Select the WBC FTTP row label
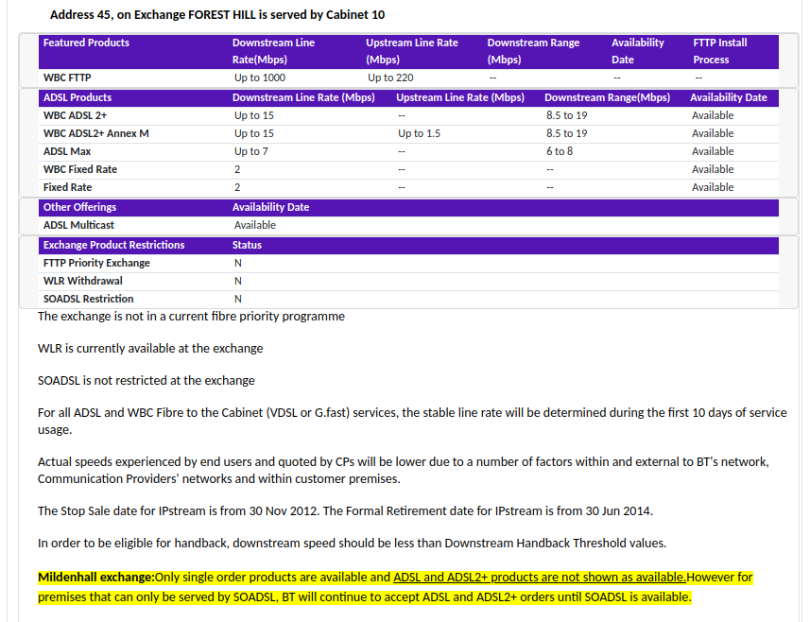The image size is (810, 622). click(x=67, y=78)
